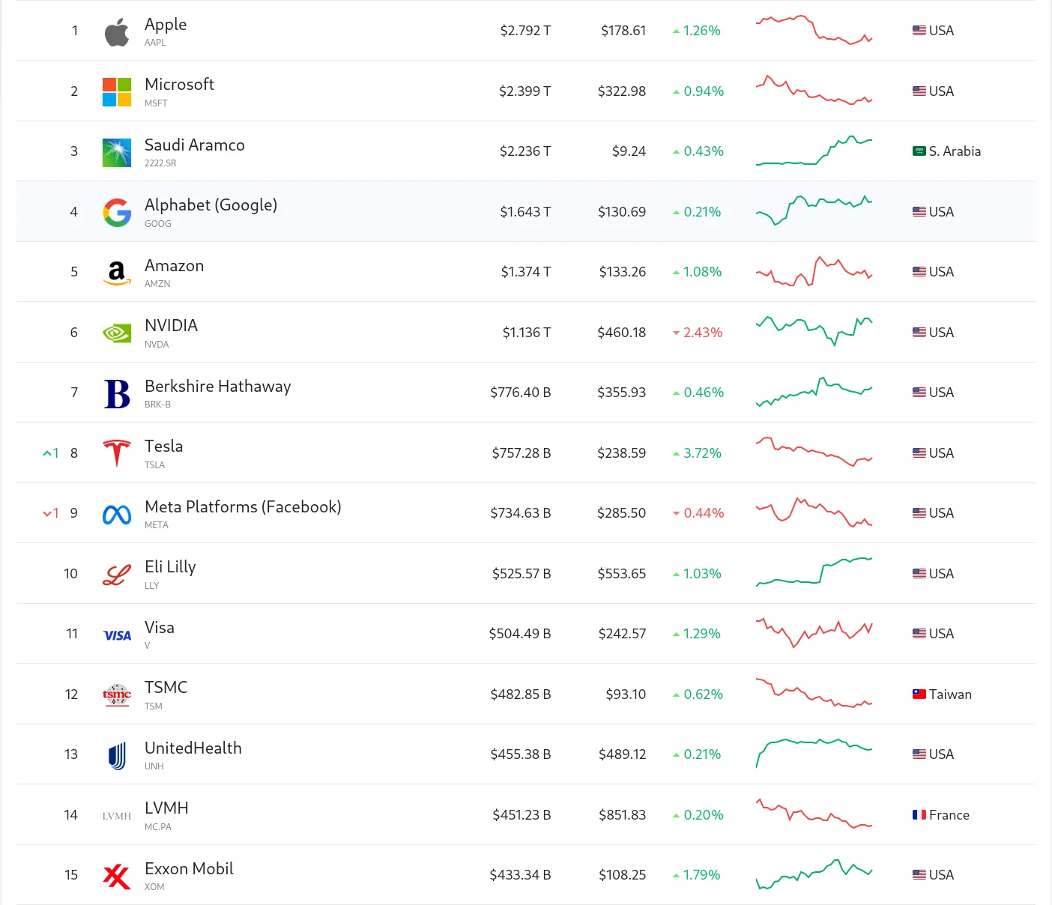
Task: Click the TSMC company name
Action: click(166, 688)
